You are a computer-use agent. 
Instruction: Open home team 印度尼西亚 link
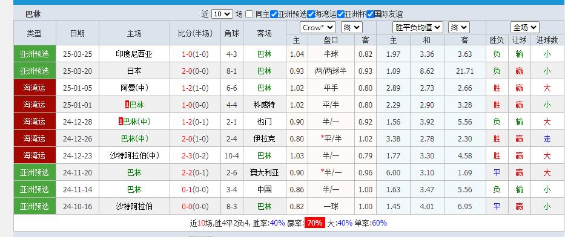tap(134, 54)
